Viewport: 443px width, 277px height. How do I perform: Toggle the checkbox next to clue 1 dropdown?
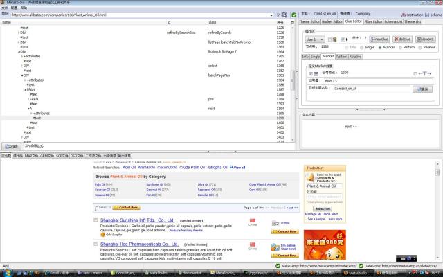pos(329,39)
